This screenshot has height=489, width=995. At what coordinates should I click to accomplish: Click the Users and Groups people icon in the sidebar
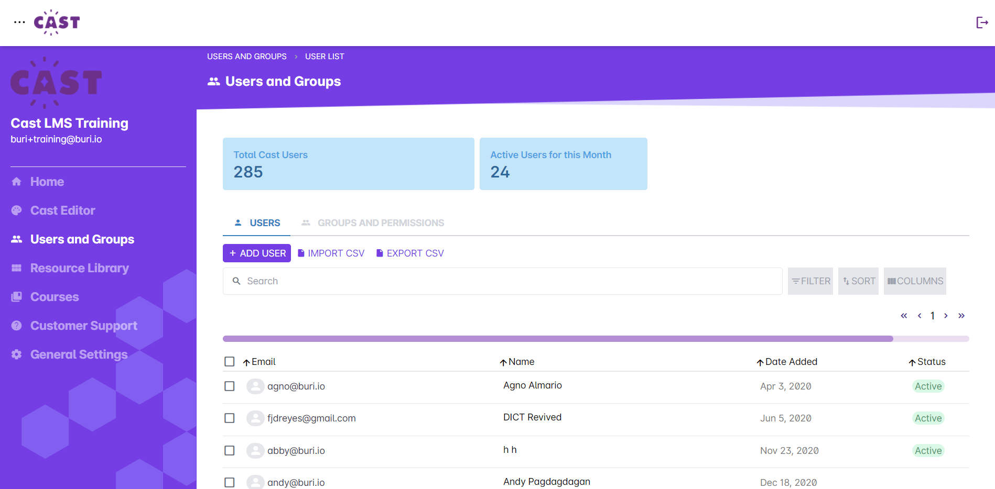(x=17, y=239)
